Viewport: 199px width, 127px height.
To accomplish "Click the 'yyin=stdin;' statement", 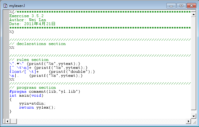I will point(33,103).
